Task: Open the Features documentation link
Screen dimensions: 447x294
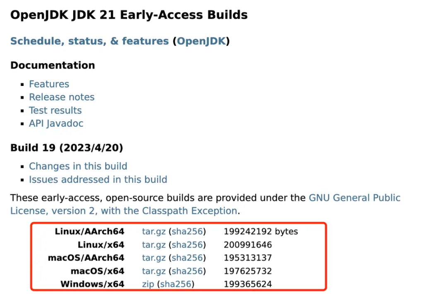Action: (49, 84)
